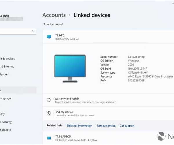The width and height of the screenshot is (174, 145).
Task: Click the large monitor image for TRS-PC
Action: (x=70, y=68)
